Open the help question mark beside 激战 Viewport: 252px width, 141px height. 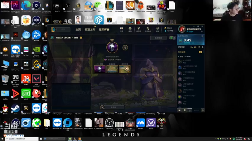81,38
